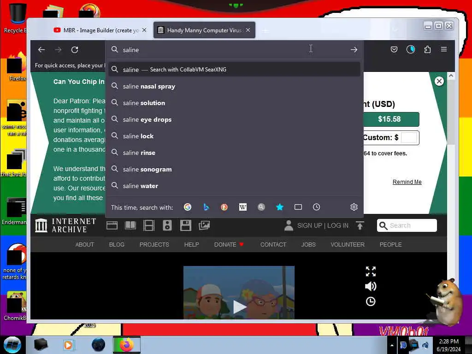This screenshot has width=472, height=354.
Task: Open the BLOG navigation link
Action: click(x=117, y=244)
